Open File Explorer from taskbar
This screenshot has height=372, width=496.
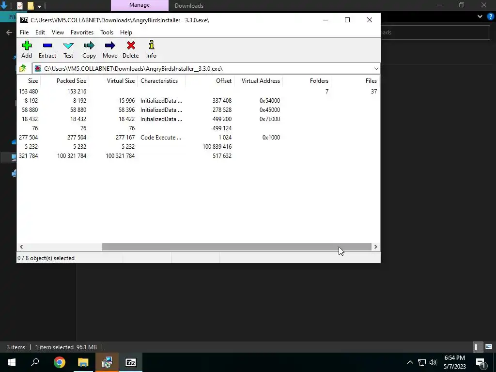coord(83,362)
